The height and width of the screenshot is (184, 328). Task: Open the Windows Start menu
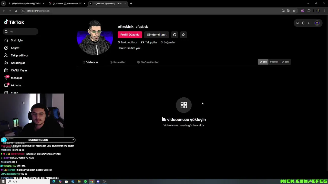click(x=3, y=181)
